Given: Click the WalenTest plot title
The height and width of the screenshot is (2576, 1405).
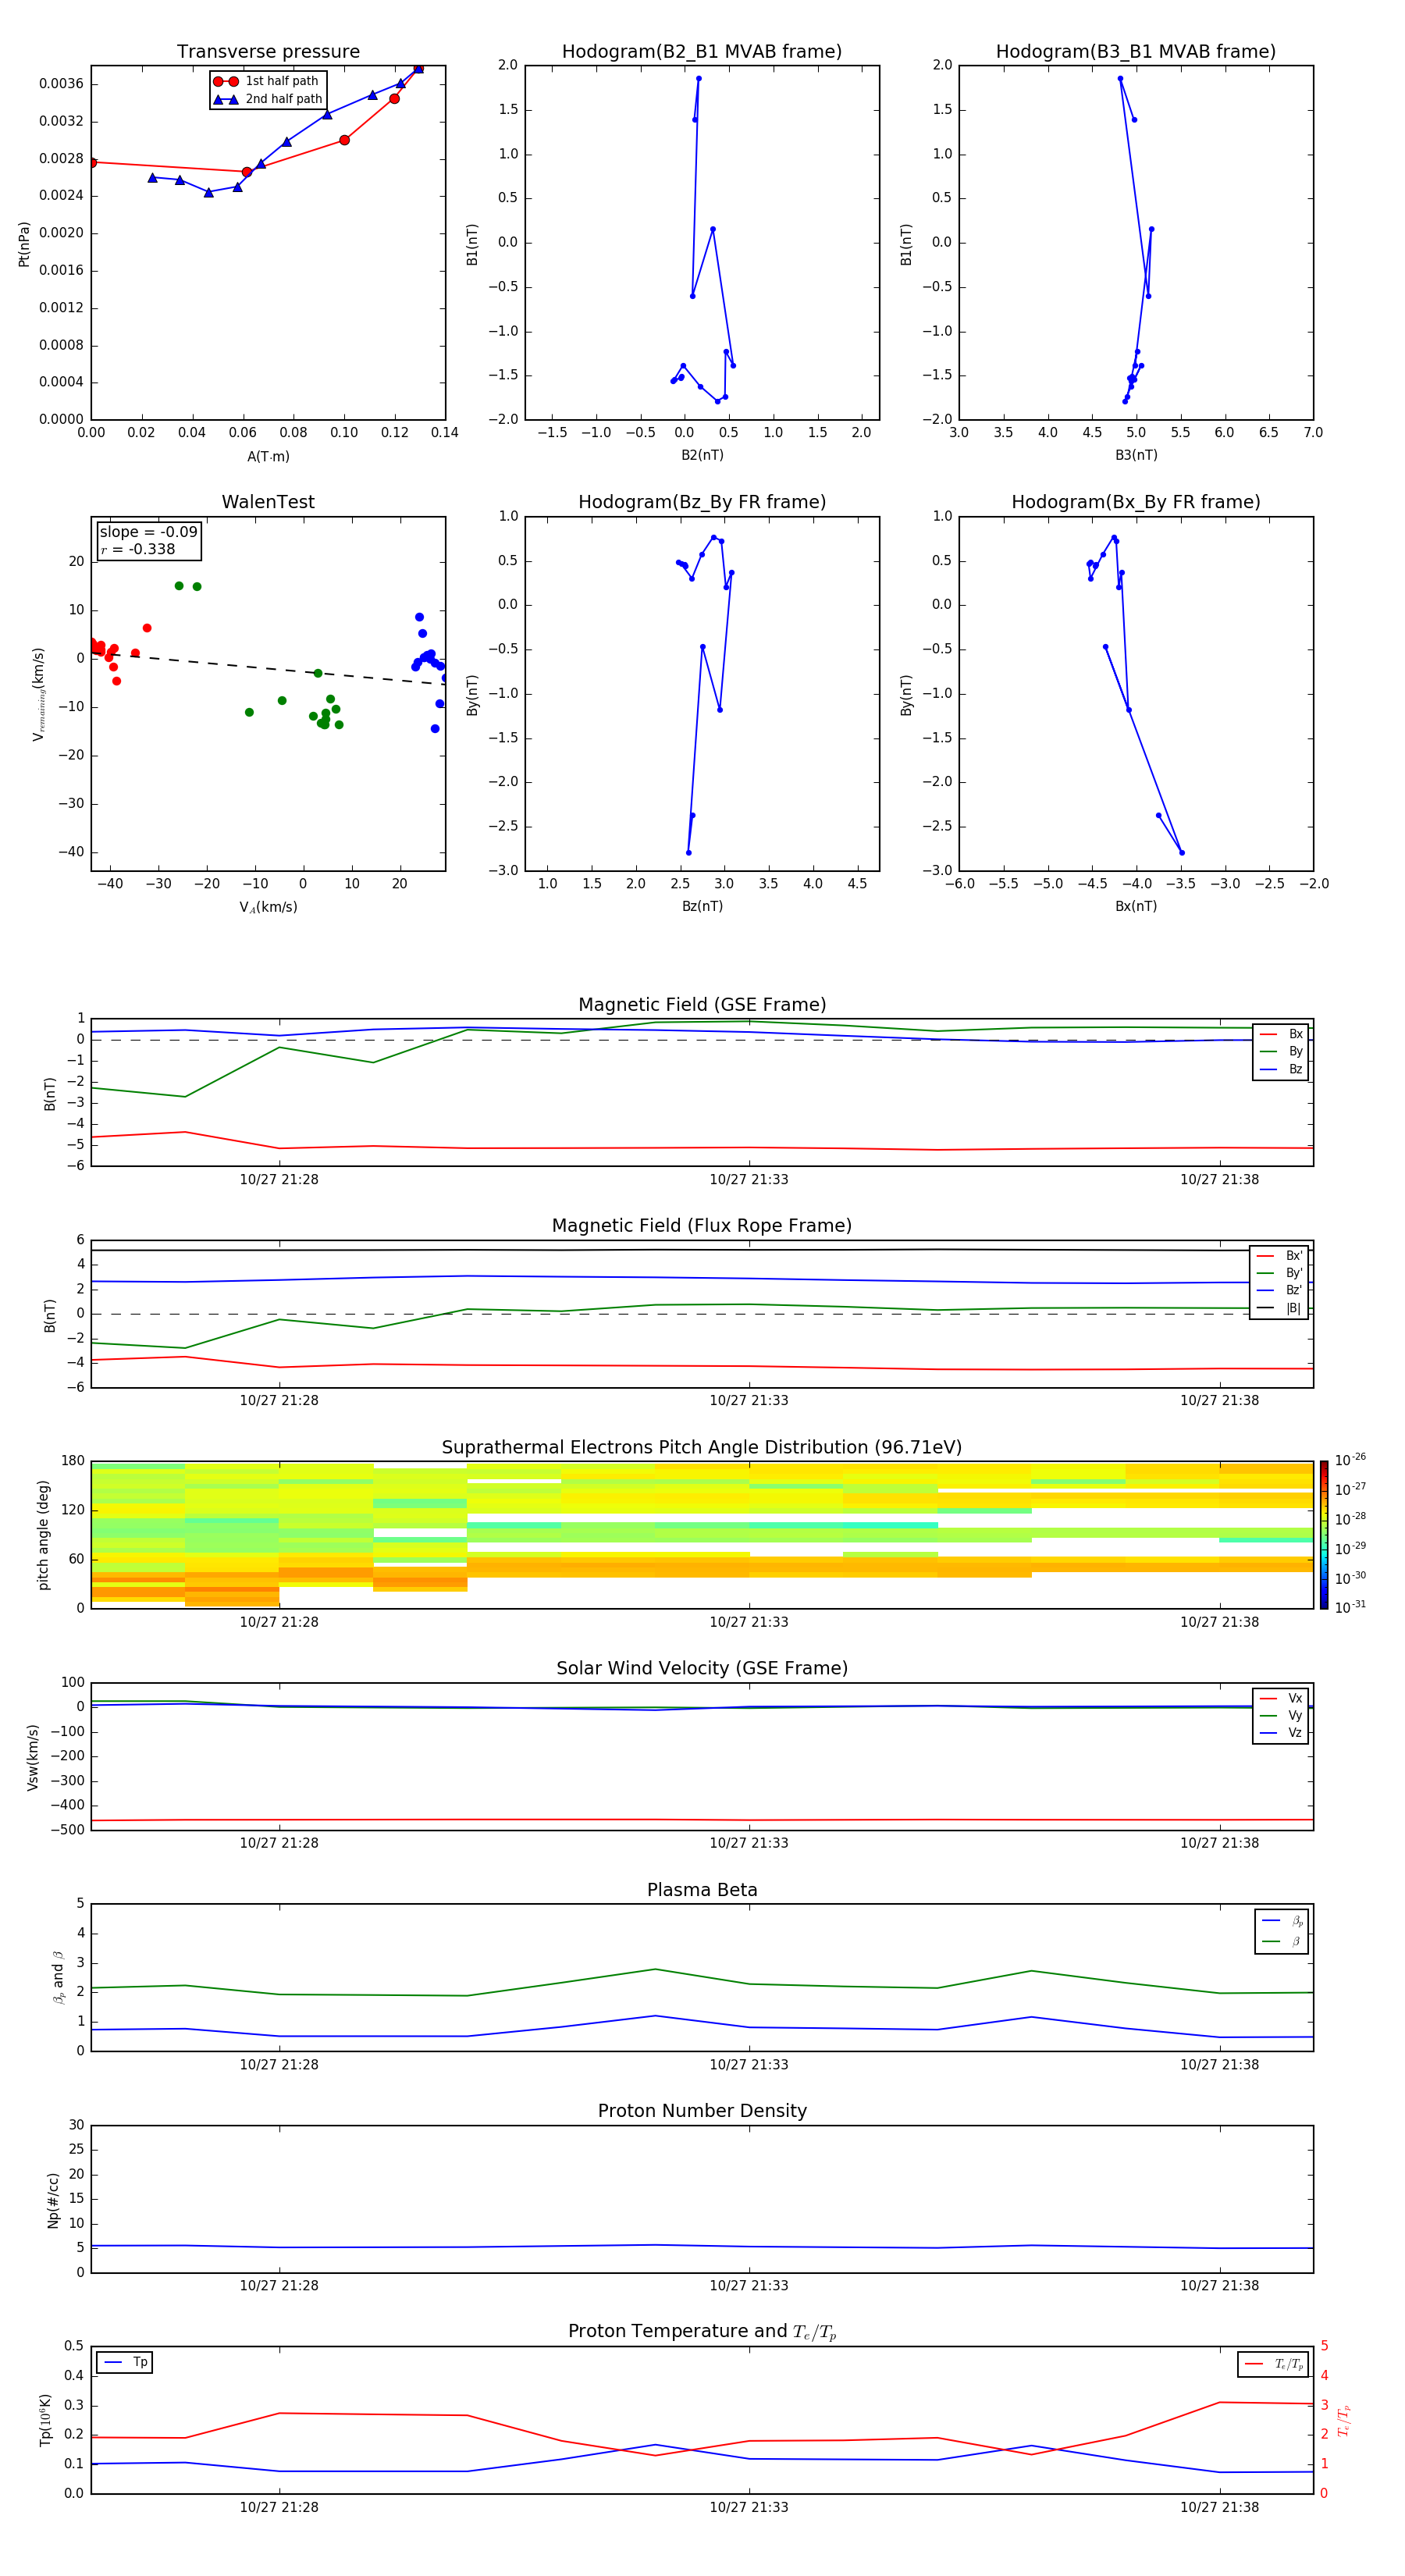Looking at the screenshot, I should tap(268, 502).
